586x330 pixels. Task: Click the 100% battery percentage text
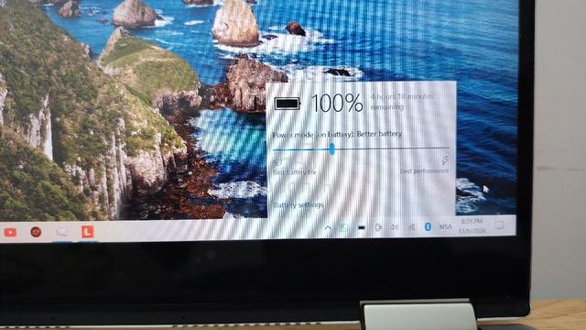pyautogui.click(x=337, y=103)
